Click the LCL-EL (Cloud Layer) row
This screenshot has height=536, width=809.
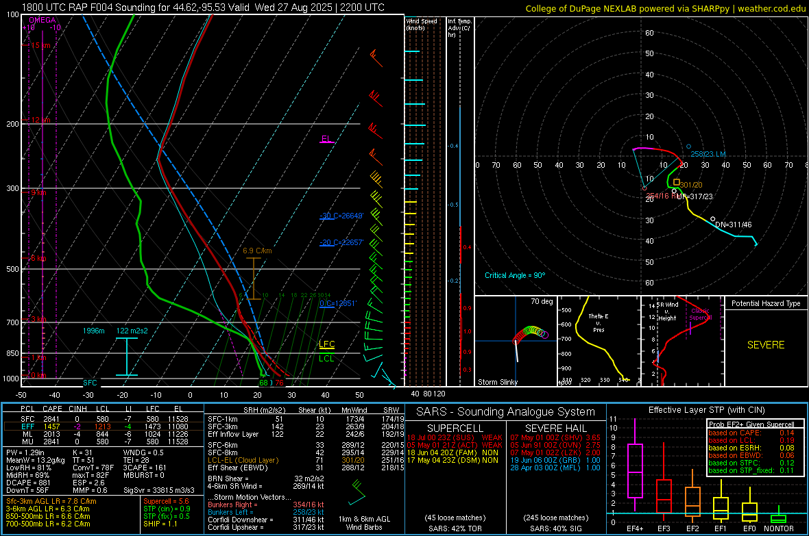click(x=306, y=460)
